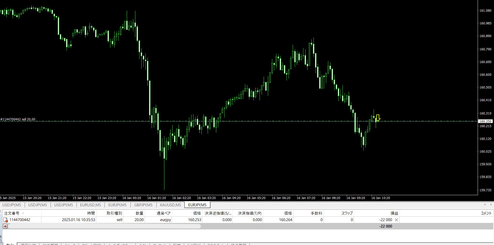Click the horizontal scrollbar under the order row
Screen dimensions: 494x245
[105, 226]
